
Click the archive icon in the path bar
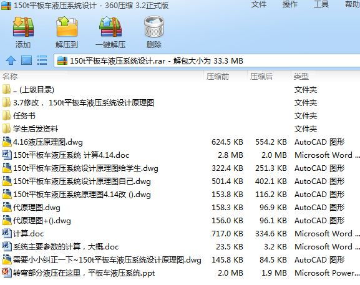click(x=62, y=61)
